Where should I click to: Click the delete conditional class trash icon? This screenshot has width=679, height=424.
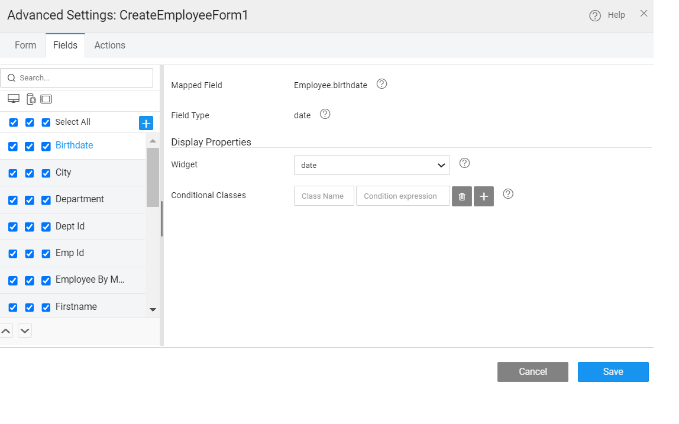[462, 196]
